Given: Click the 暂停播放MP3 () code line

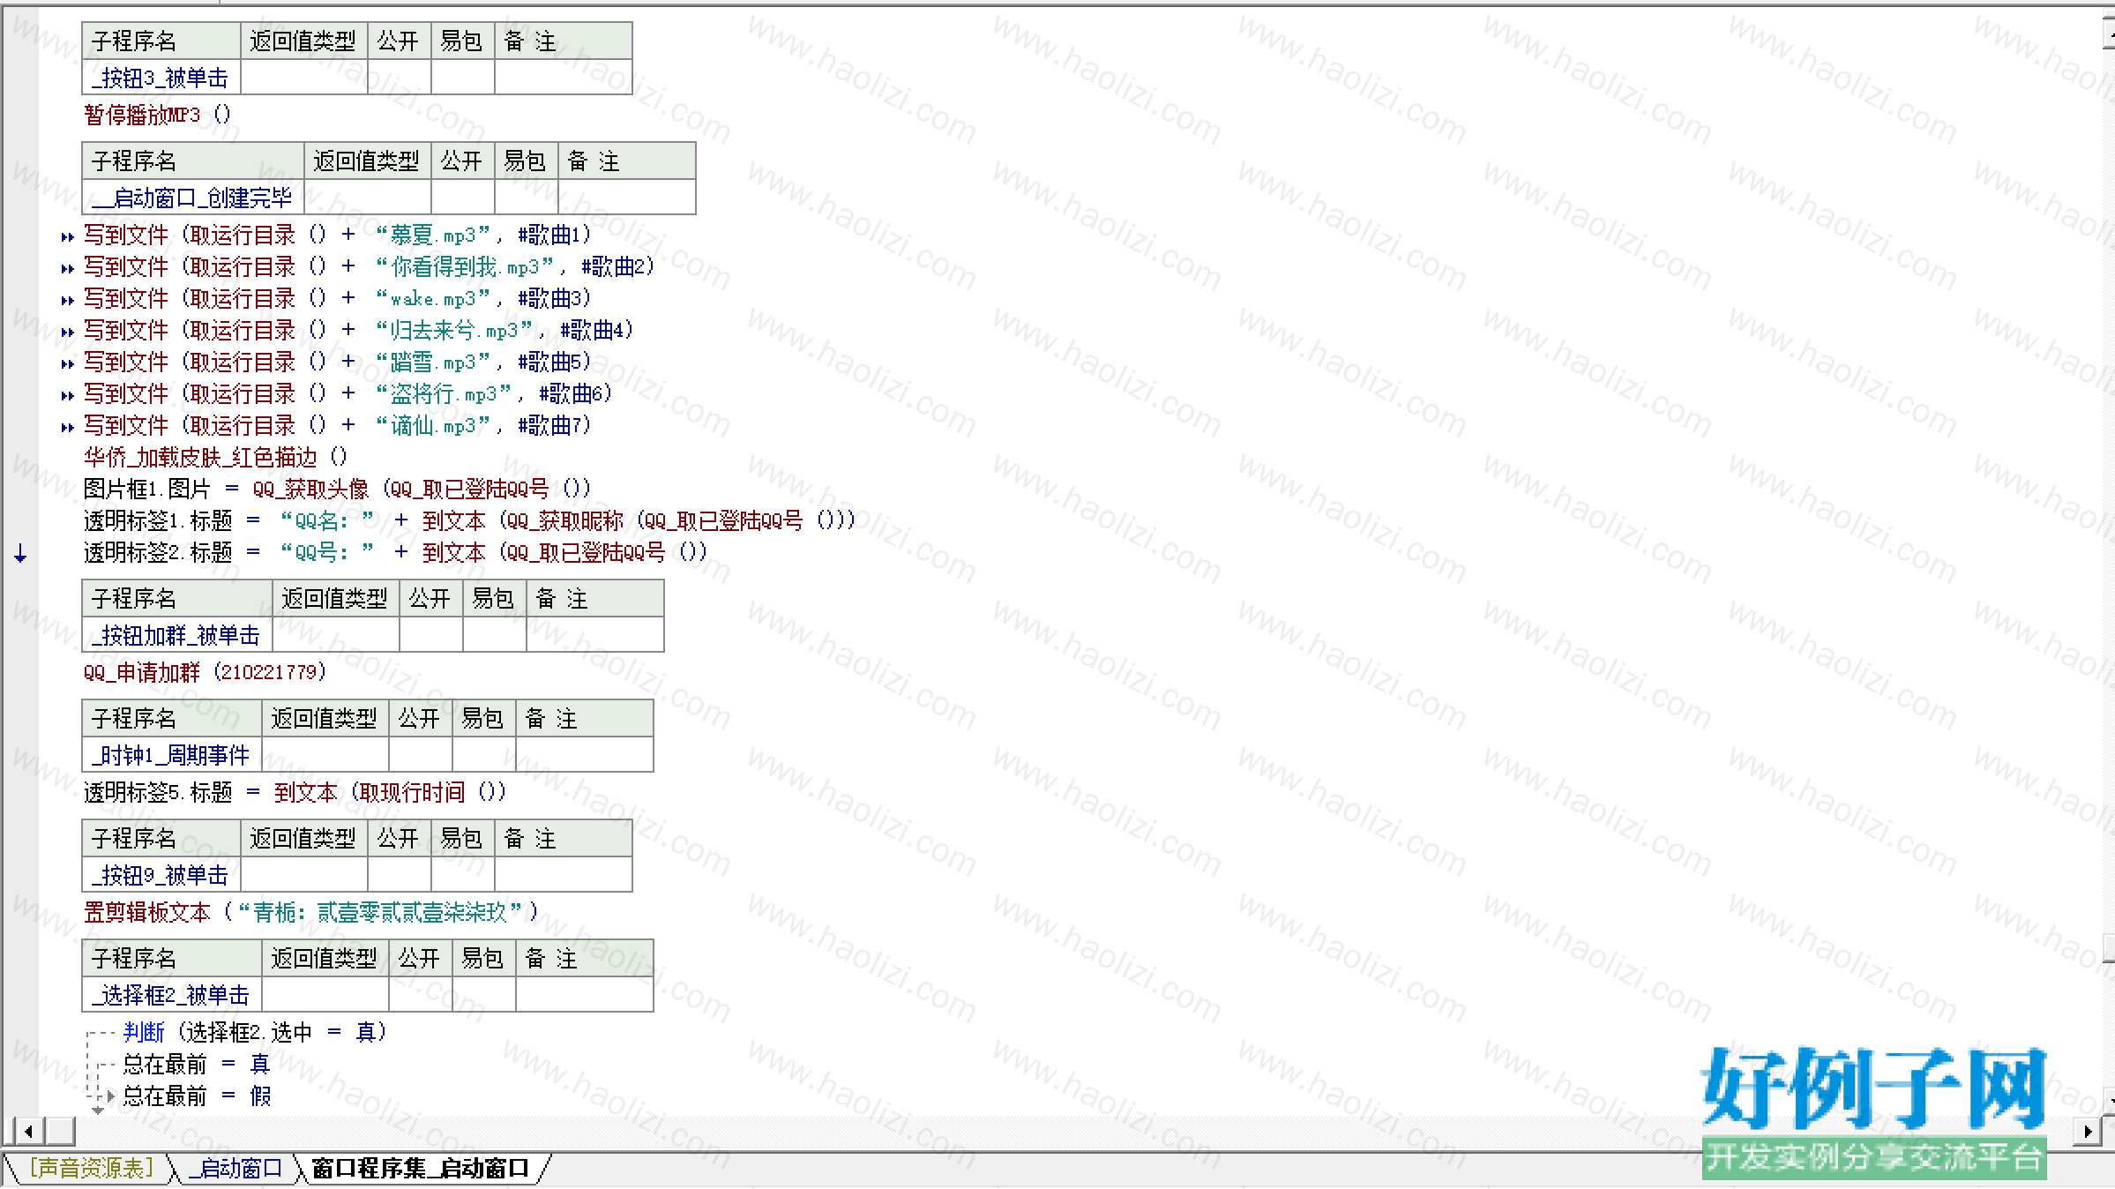Looking at the screenshot, I should 158,115.
